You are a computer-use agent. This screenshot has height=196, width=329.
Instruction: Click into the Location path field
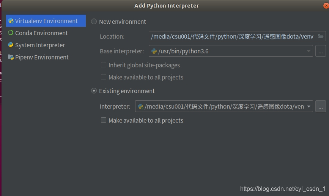coord(232,36)
